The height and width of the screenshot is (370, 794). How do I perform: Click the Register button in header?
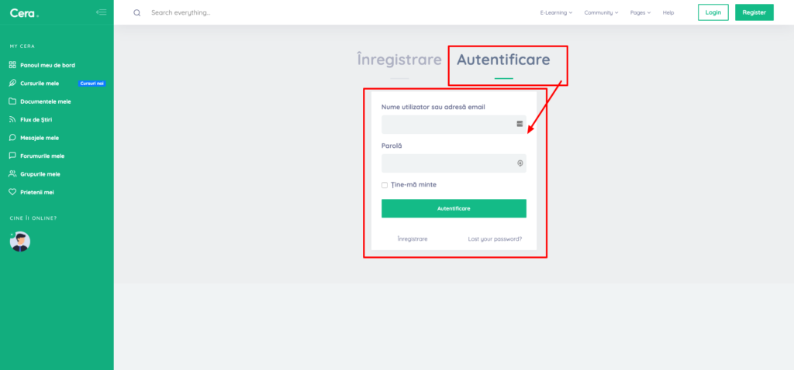click(754, 12)
